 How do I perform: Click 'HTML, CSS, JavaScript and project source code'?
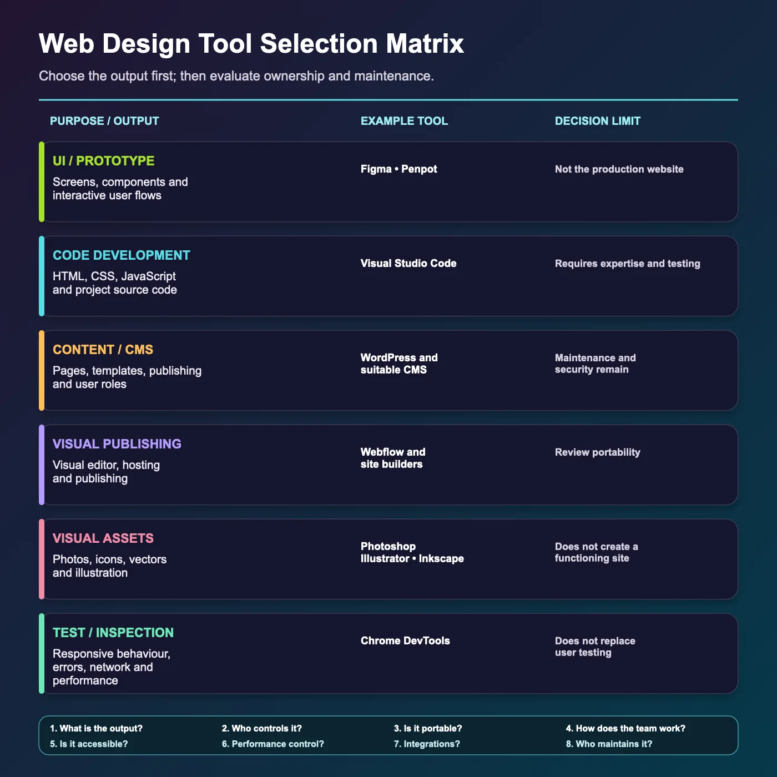tap(115, 283)
